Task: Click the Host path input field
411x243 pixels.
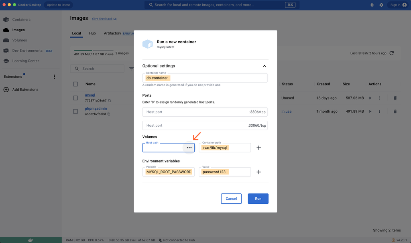Action: 165,148
